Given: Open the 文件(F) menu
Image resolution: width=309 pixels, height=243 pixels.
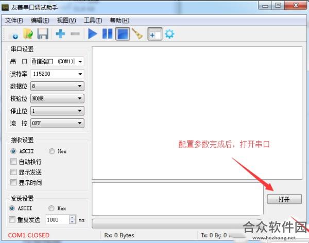Looking at the screenshot, I should (14, 20).
